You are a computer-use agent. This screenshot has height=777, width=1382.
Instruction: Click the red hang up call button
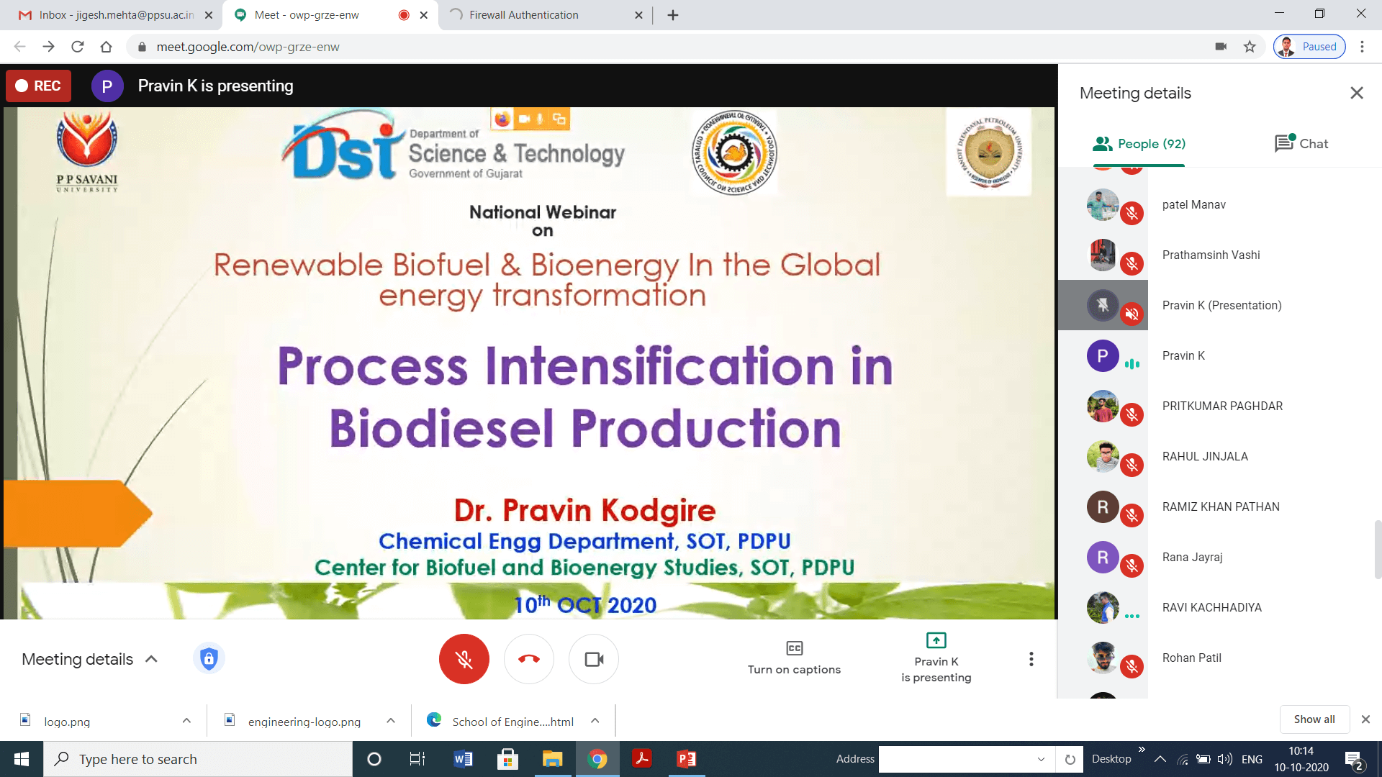tap(529, 659)
